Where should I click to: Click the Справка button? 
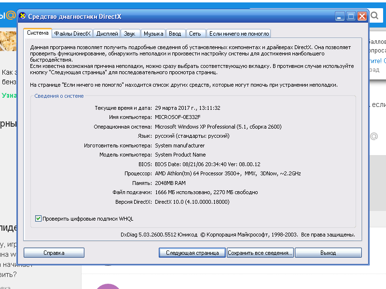[x=54, y=252]
